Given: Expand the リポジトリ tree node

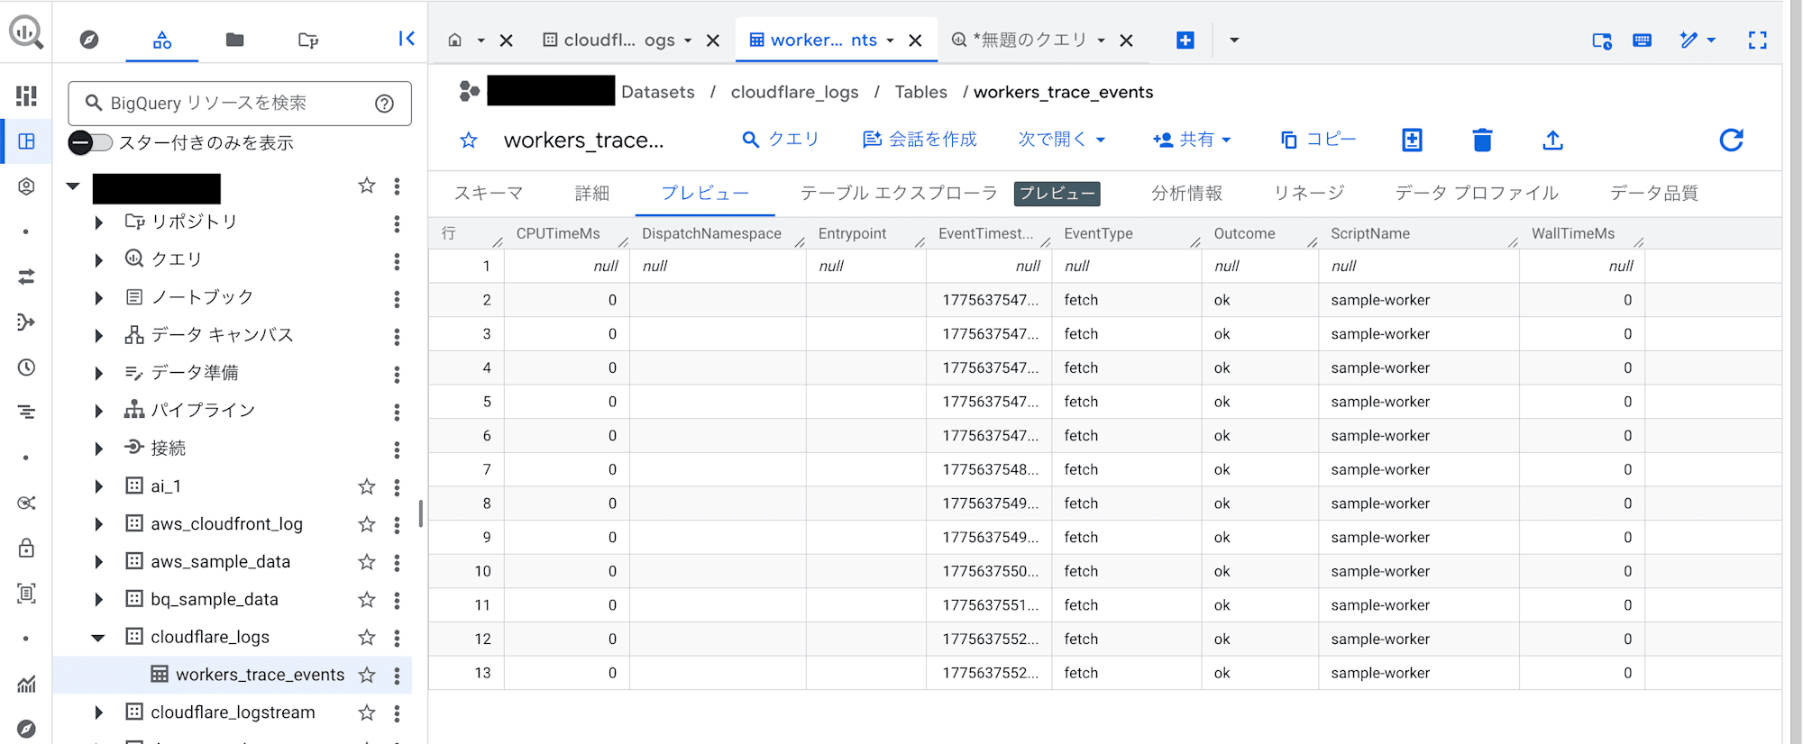Looking at the screenshot, I should (99, 222).
